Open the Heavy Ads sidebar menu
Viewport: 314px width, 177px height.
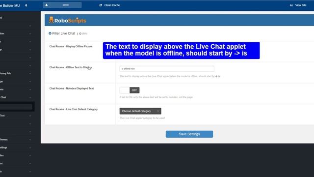coord(5,73)
